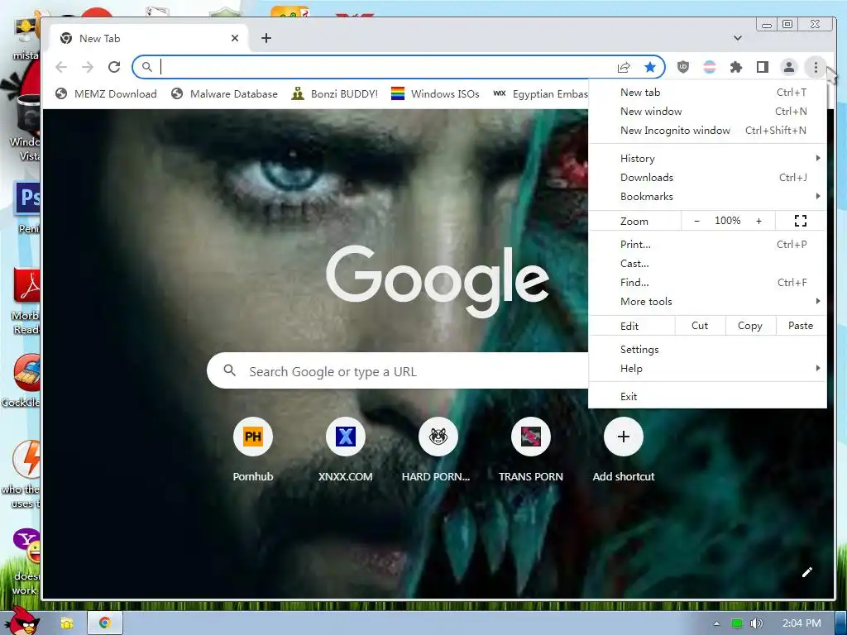Open the Windows ISOs bookmark
The width and height of the screenshot is (847, 635).
[435, 94]
